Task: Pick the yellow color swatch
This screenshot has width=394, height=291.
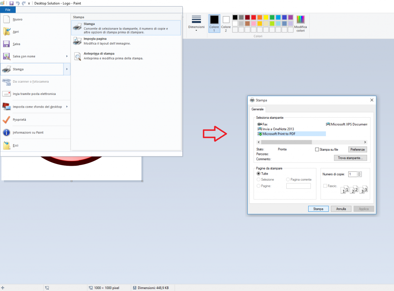Action: click(x=266, y=17)
